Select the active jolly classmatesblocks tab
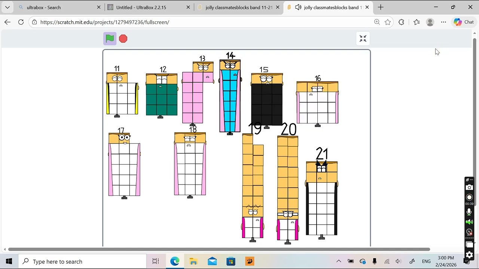479x269 pixels. tap(327, 7)
